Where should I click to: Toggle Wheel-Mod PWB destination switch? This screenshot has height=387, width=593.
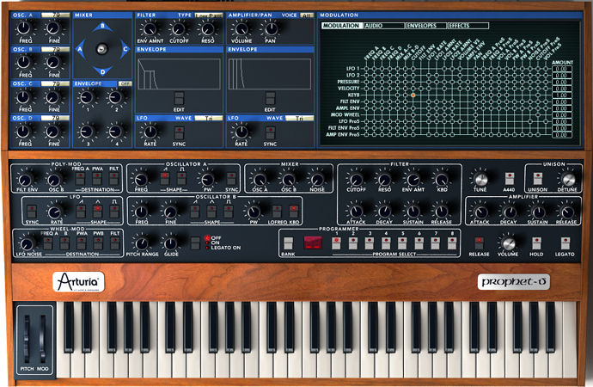pos(98,243)
